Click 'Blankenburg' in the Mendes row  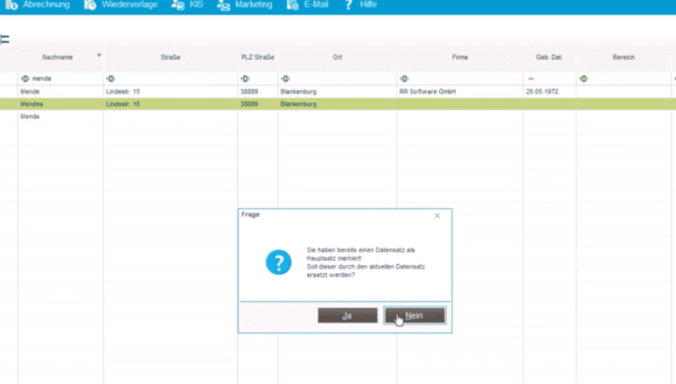pos(298,104)
